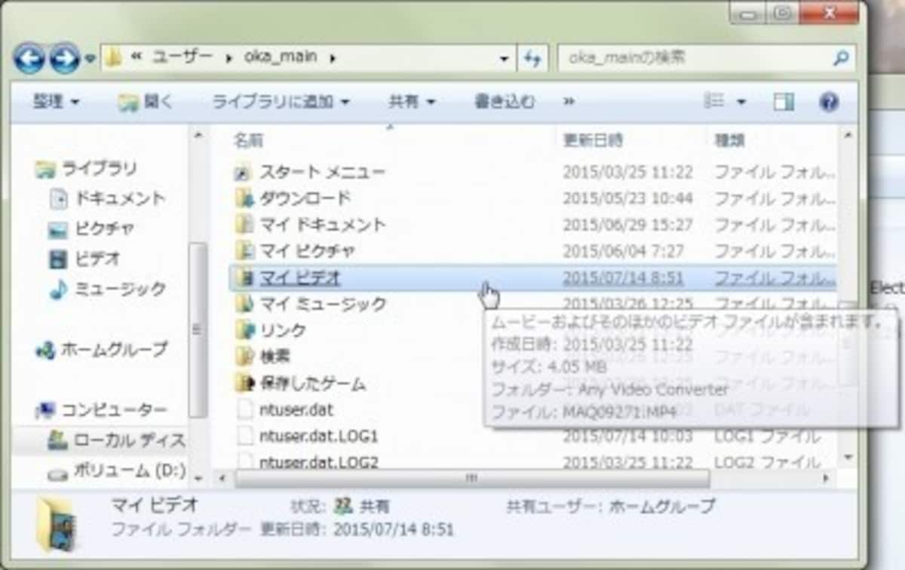The width and height of the screenshot is (905, 570).
Task: Open view options dropdown arrow
Action: (x=741, y=102)
